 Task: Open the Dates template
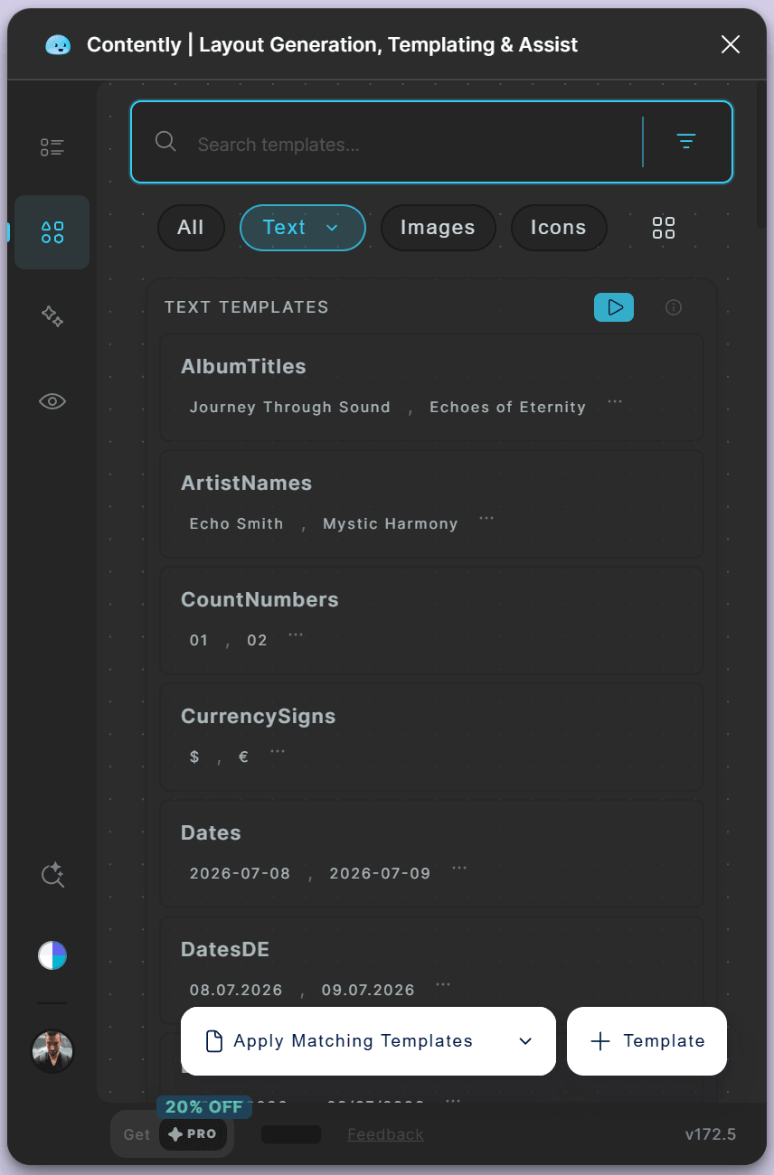pyautogui.click(x=431, y=853)
